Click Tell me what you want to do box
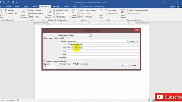The width and height of the screenshot is (182, 102). pyautogui.click(x=93, y=7)
